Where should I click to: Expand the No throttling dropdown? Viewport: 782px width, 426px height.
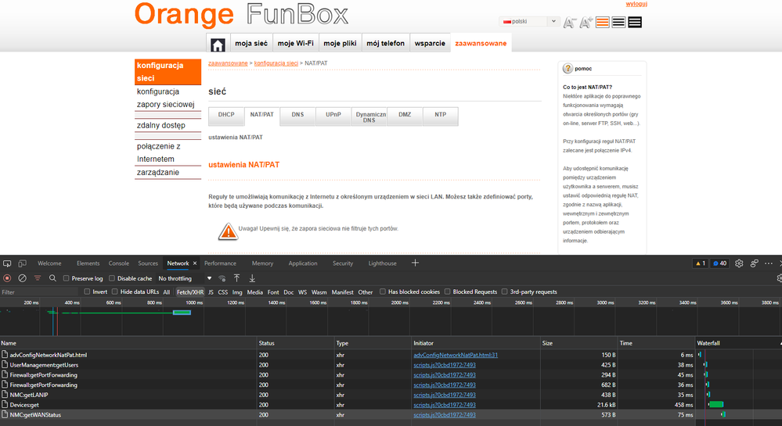point(186,278)
